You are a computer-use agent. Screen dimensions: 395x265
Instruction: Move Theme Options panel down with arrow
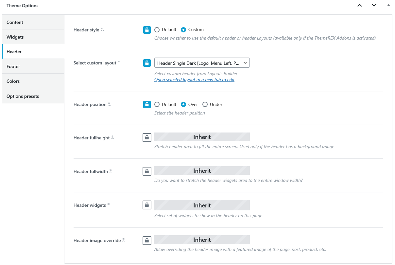click(374, 6)
